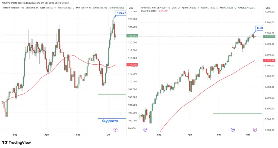Viewport: 278px width, 148px height.
Task: Select green horizontal line on S&P chart
Action: pos(238,113)
